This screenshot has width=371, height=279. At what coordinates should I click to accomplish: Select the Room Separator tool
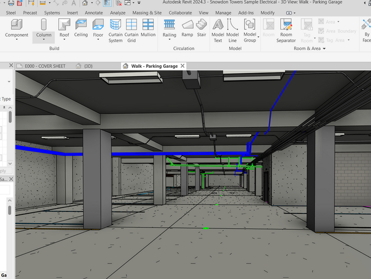coord(286,31)
